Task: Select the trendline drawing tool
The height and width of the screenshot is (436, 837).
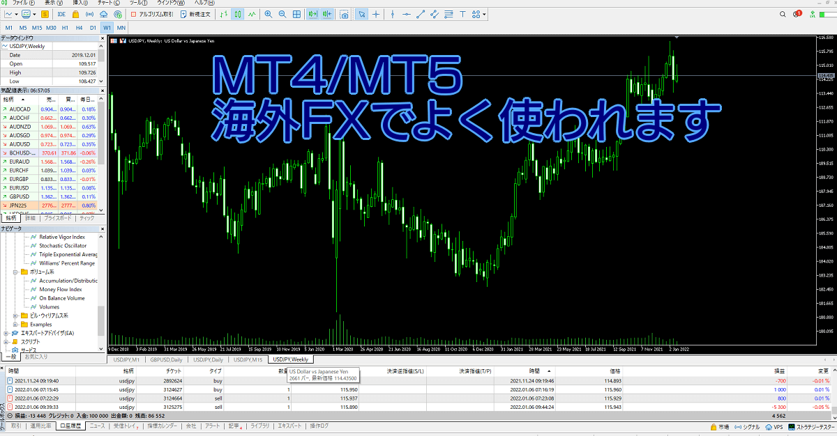Action: point(421,14)
